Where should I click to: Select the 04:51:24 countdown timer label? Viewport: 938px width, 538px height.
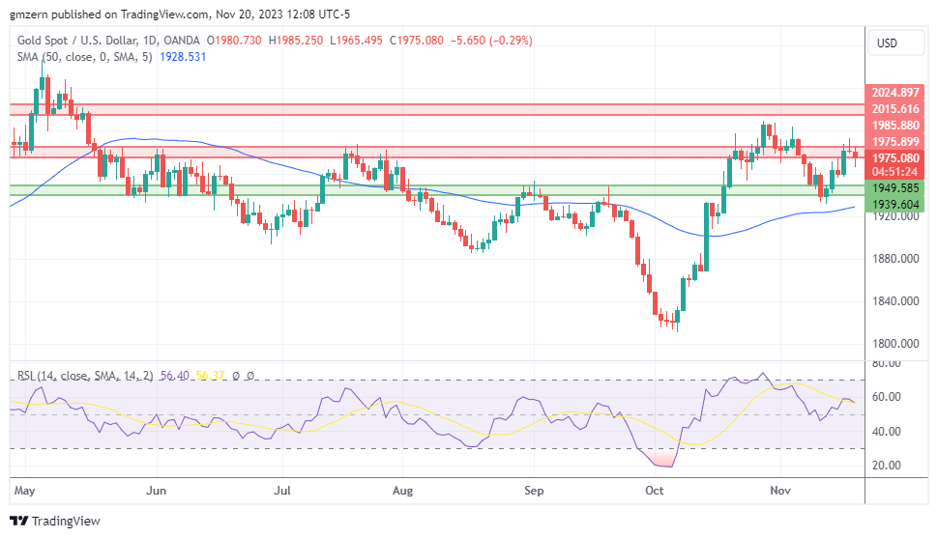pos(894,172)
